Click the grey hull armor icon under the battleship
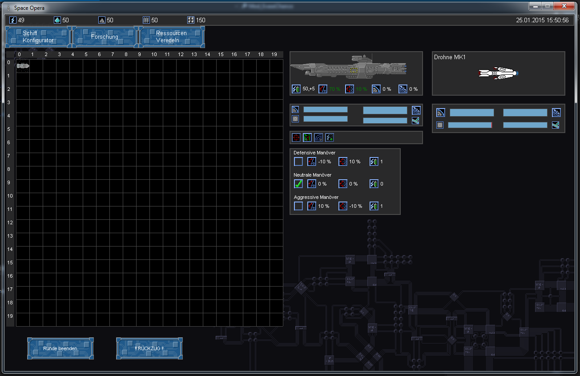580x376 pixels. [x=295, y=119]
